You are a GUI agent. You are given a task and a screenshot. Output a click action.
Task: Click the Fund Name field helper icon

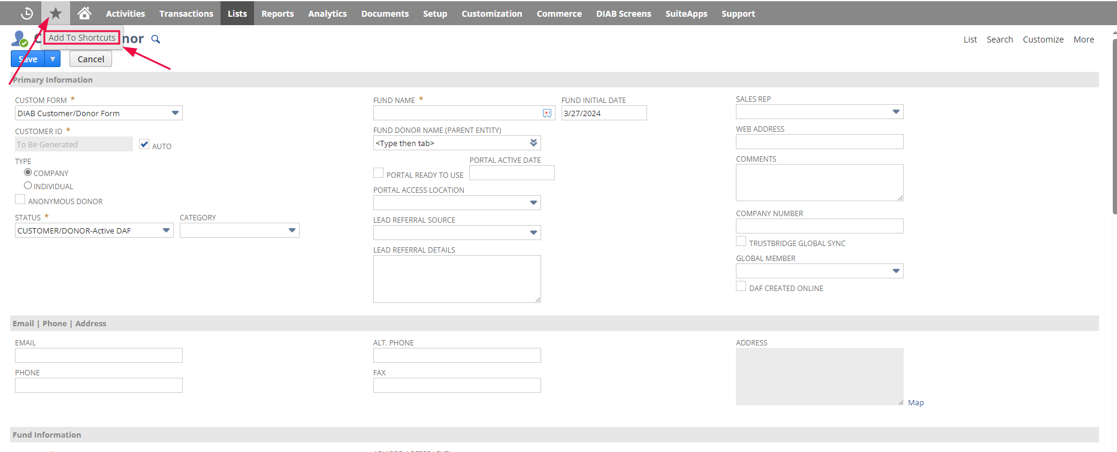click(x=547, y=113)
